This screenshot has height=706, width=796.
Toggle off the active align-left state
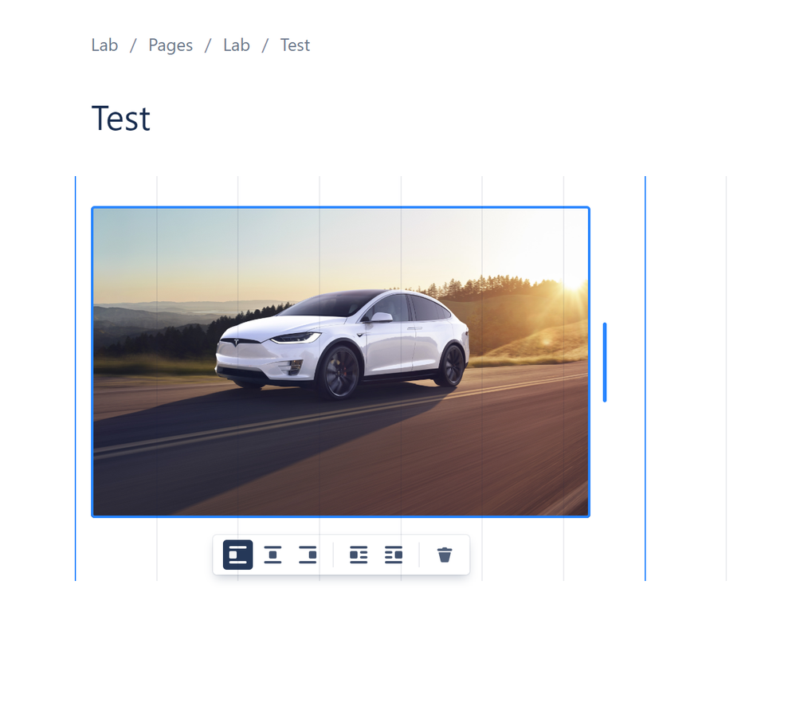[x=237, y=555]
